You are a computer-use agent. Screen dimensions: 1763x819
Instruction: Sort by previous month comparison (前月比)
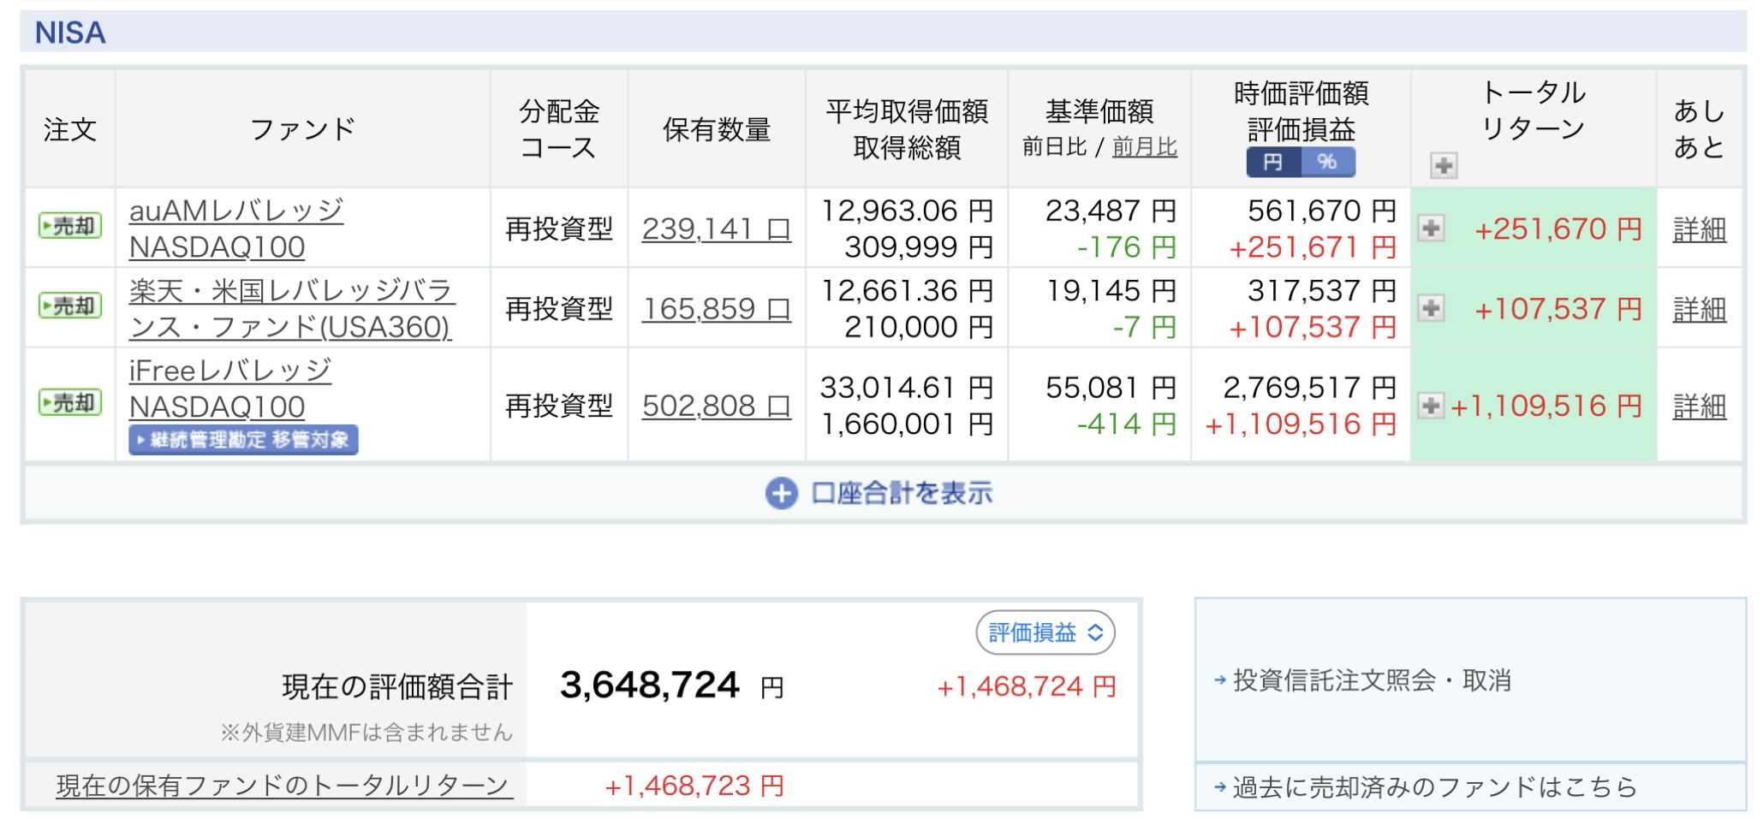(x=1144, y=147)
